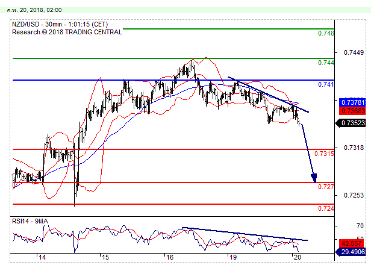371x268 pixels.
Task: Click the RSI14 - 9MA indicator label
Action: pyautogui.click(x=30, y=222)
